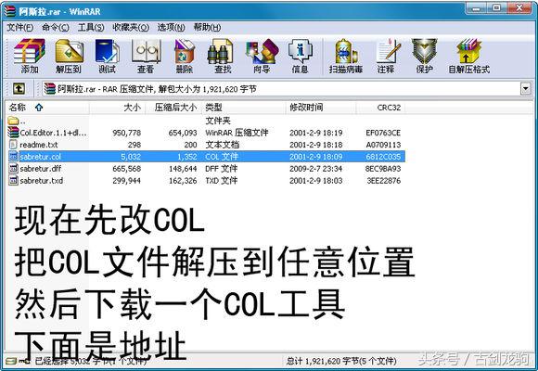The image size is (538, 371).
Task: Click the packed size 148,644
Action: 183,169
